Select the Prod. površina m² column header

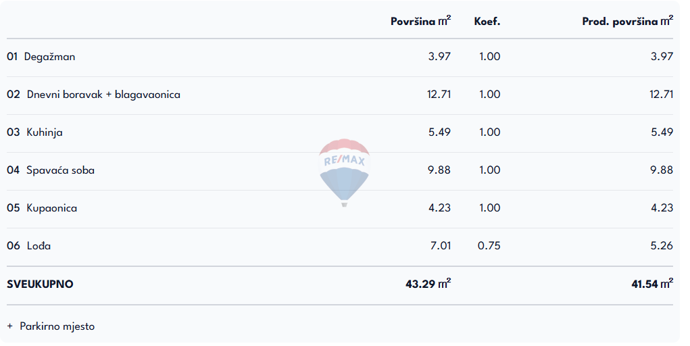[627, 22]
